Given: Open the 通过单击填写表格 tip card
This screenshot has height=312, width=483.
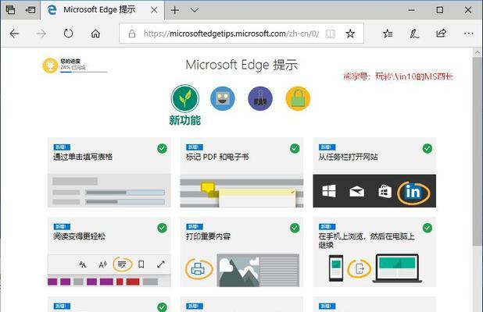Looking at the screenshot, I should pos(109,172).
